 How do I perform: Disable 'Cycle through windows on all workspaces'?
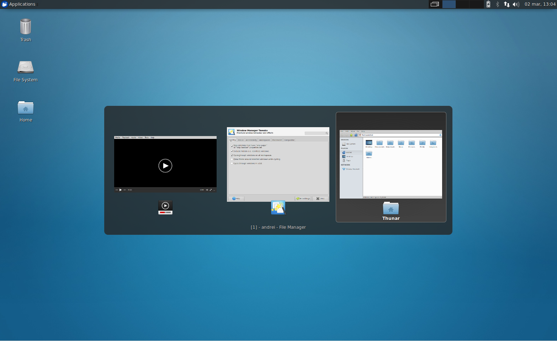pyautogui.click(x=232, y=155)
